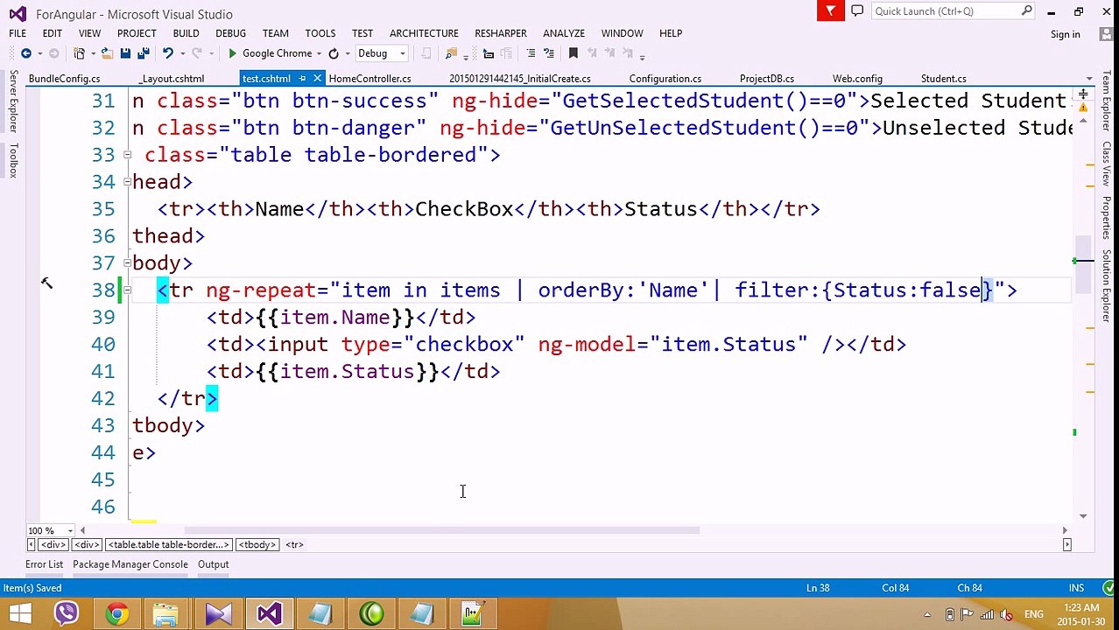
Task: Open the Toolbox side panel
Action: (13, 161)
